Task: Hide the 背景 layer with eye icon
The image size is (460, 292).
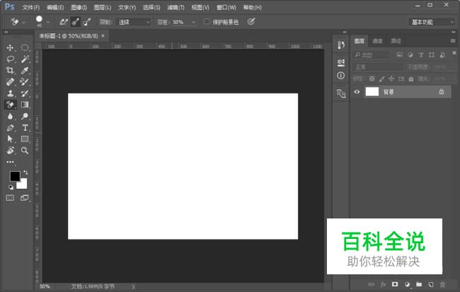Action: [x=357, y=92]
